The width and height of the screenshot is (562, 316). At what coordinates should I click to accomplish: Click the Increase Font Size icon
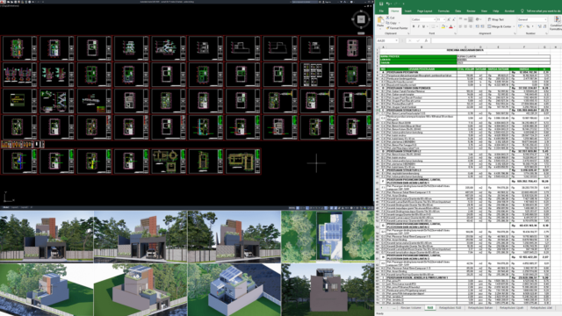pos(448,19)
